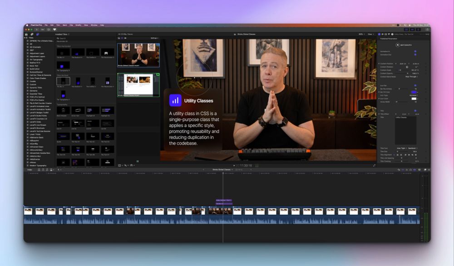
Task: Open the Edit menu
Action: click(x=52, y=25)
